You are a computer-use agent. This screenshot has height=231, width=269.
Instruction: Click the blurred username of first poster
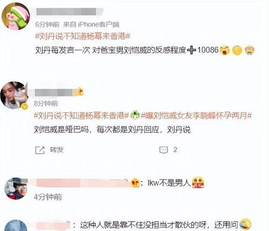(x=69, y=12)
